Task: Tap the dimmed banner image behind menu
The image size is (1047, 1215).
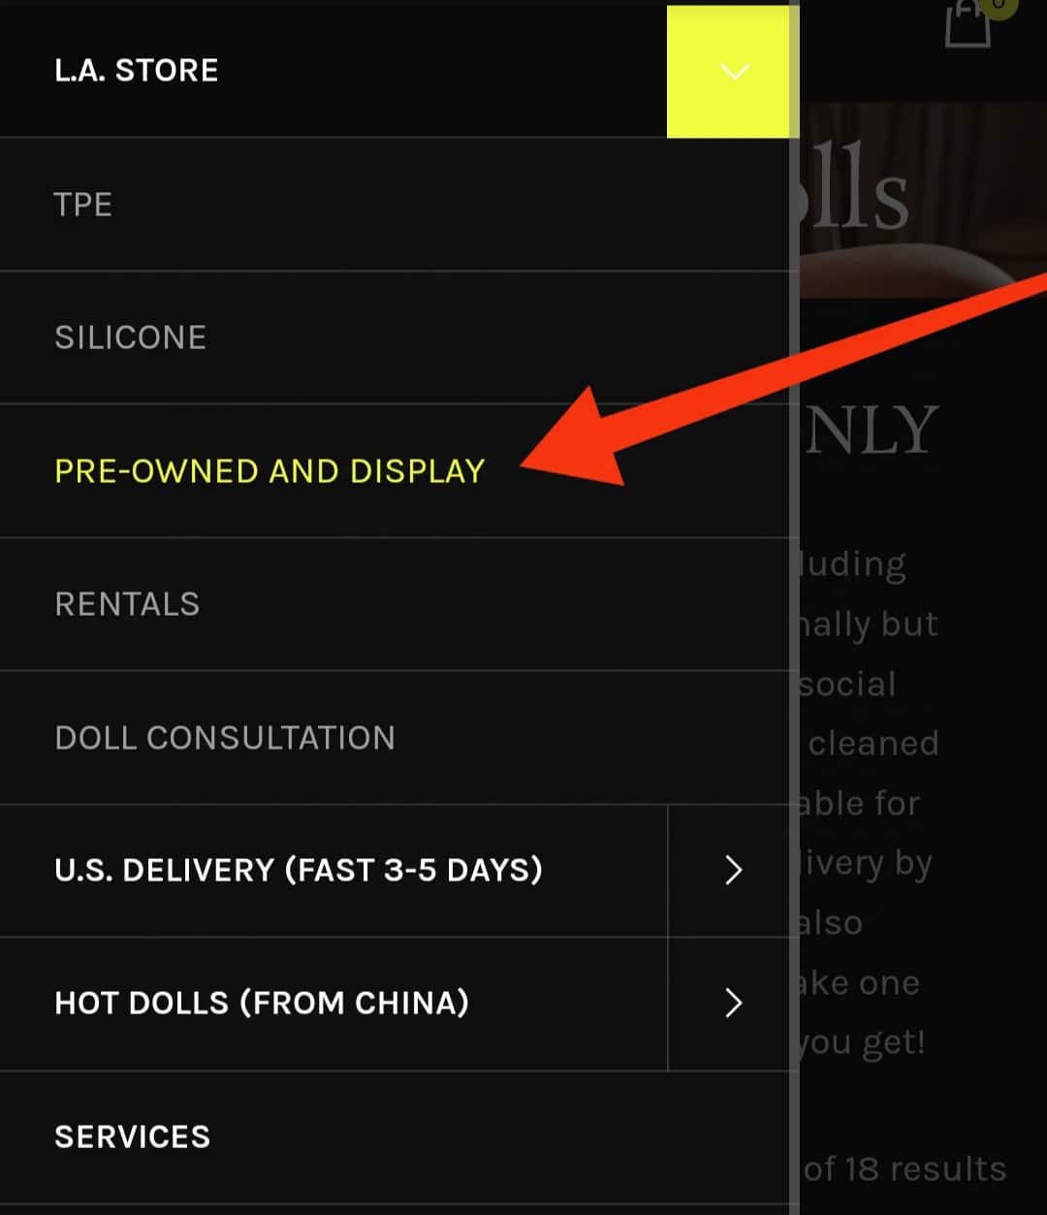Action: 923,200
